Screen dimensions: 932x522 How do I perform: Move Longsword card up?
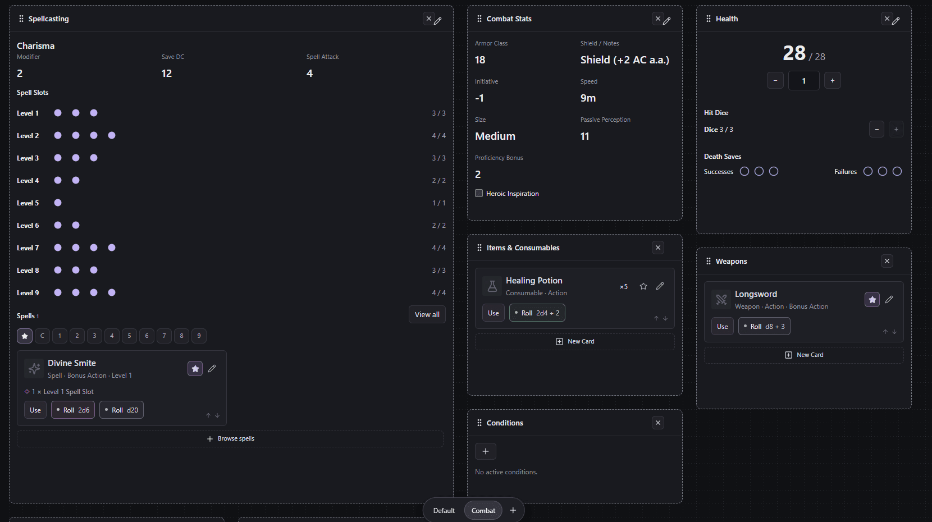(885, 332)
